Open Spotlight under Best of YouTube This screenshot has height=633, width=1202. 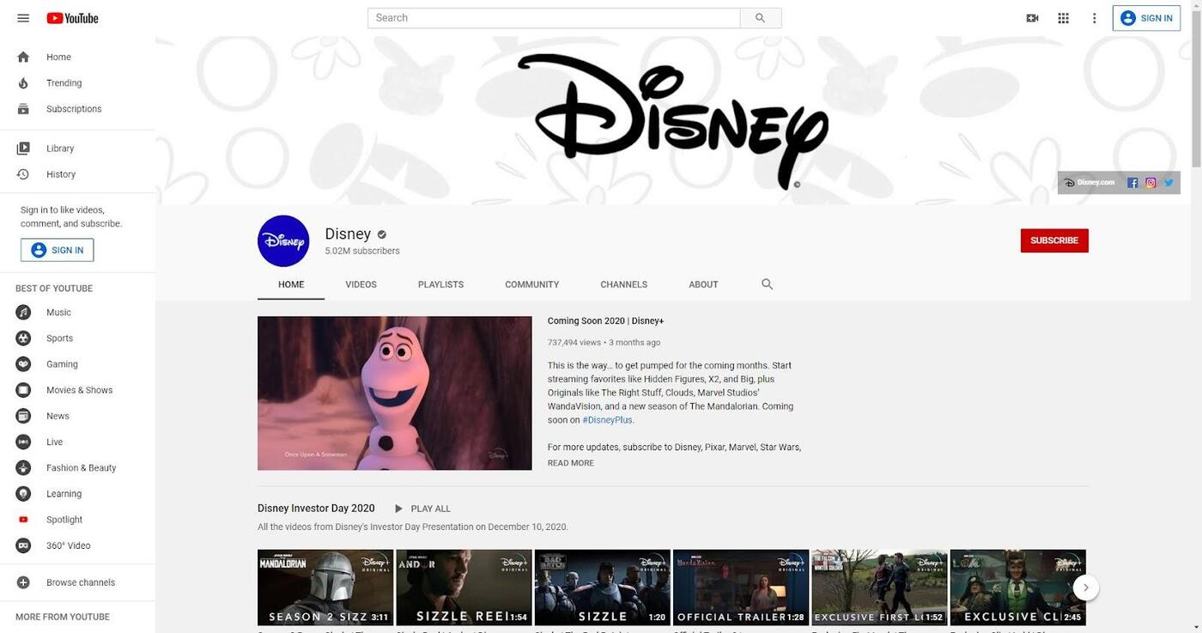pyautogui.click(x=77, y=520)
